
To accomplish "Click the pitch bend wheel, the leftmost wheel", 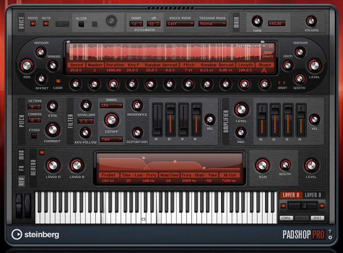I will coord(19,206).
